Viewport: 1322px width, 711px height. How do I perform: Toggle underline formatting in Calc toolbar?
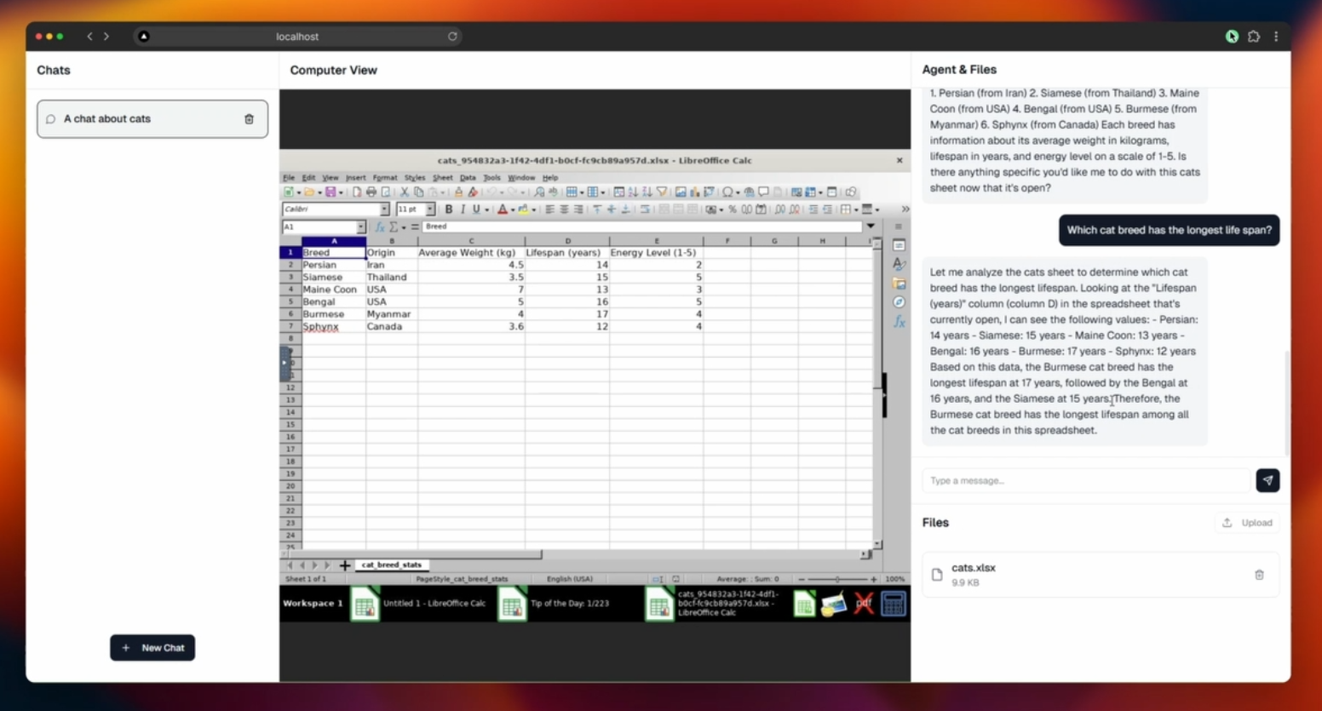[x=476, y=209]
